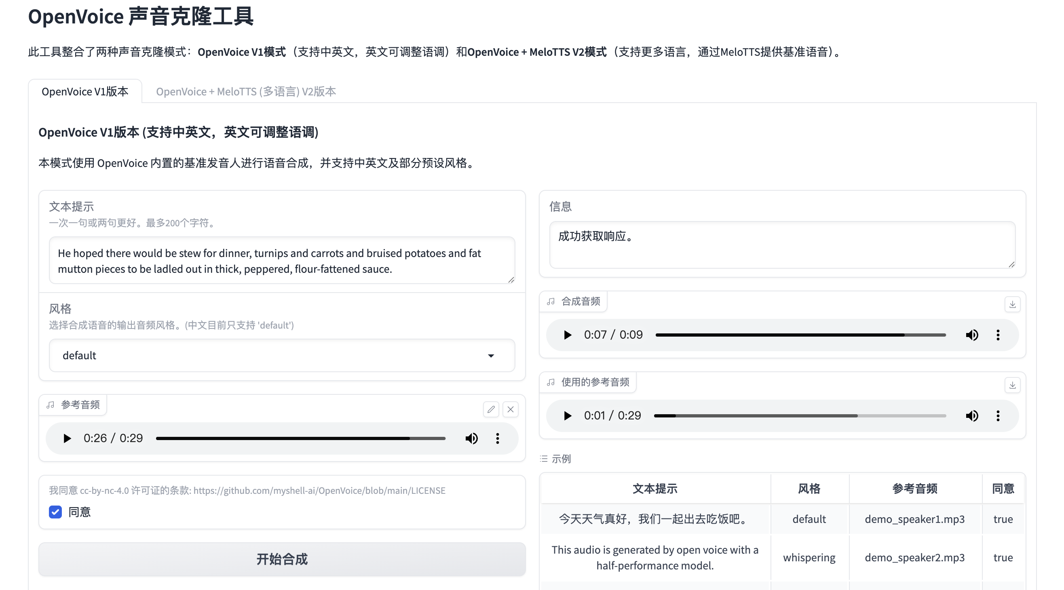Screen dimensions: 1064x590
Task: Mute the 参考音频 player volume
Action: click(471, 438)
